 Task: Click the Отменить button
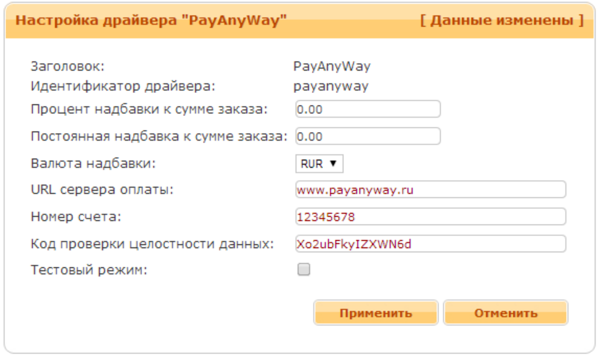tap(505, 313)
